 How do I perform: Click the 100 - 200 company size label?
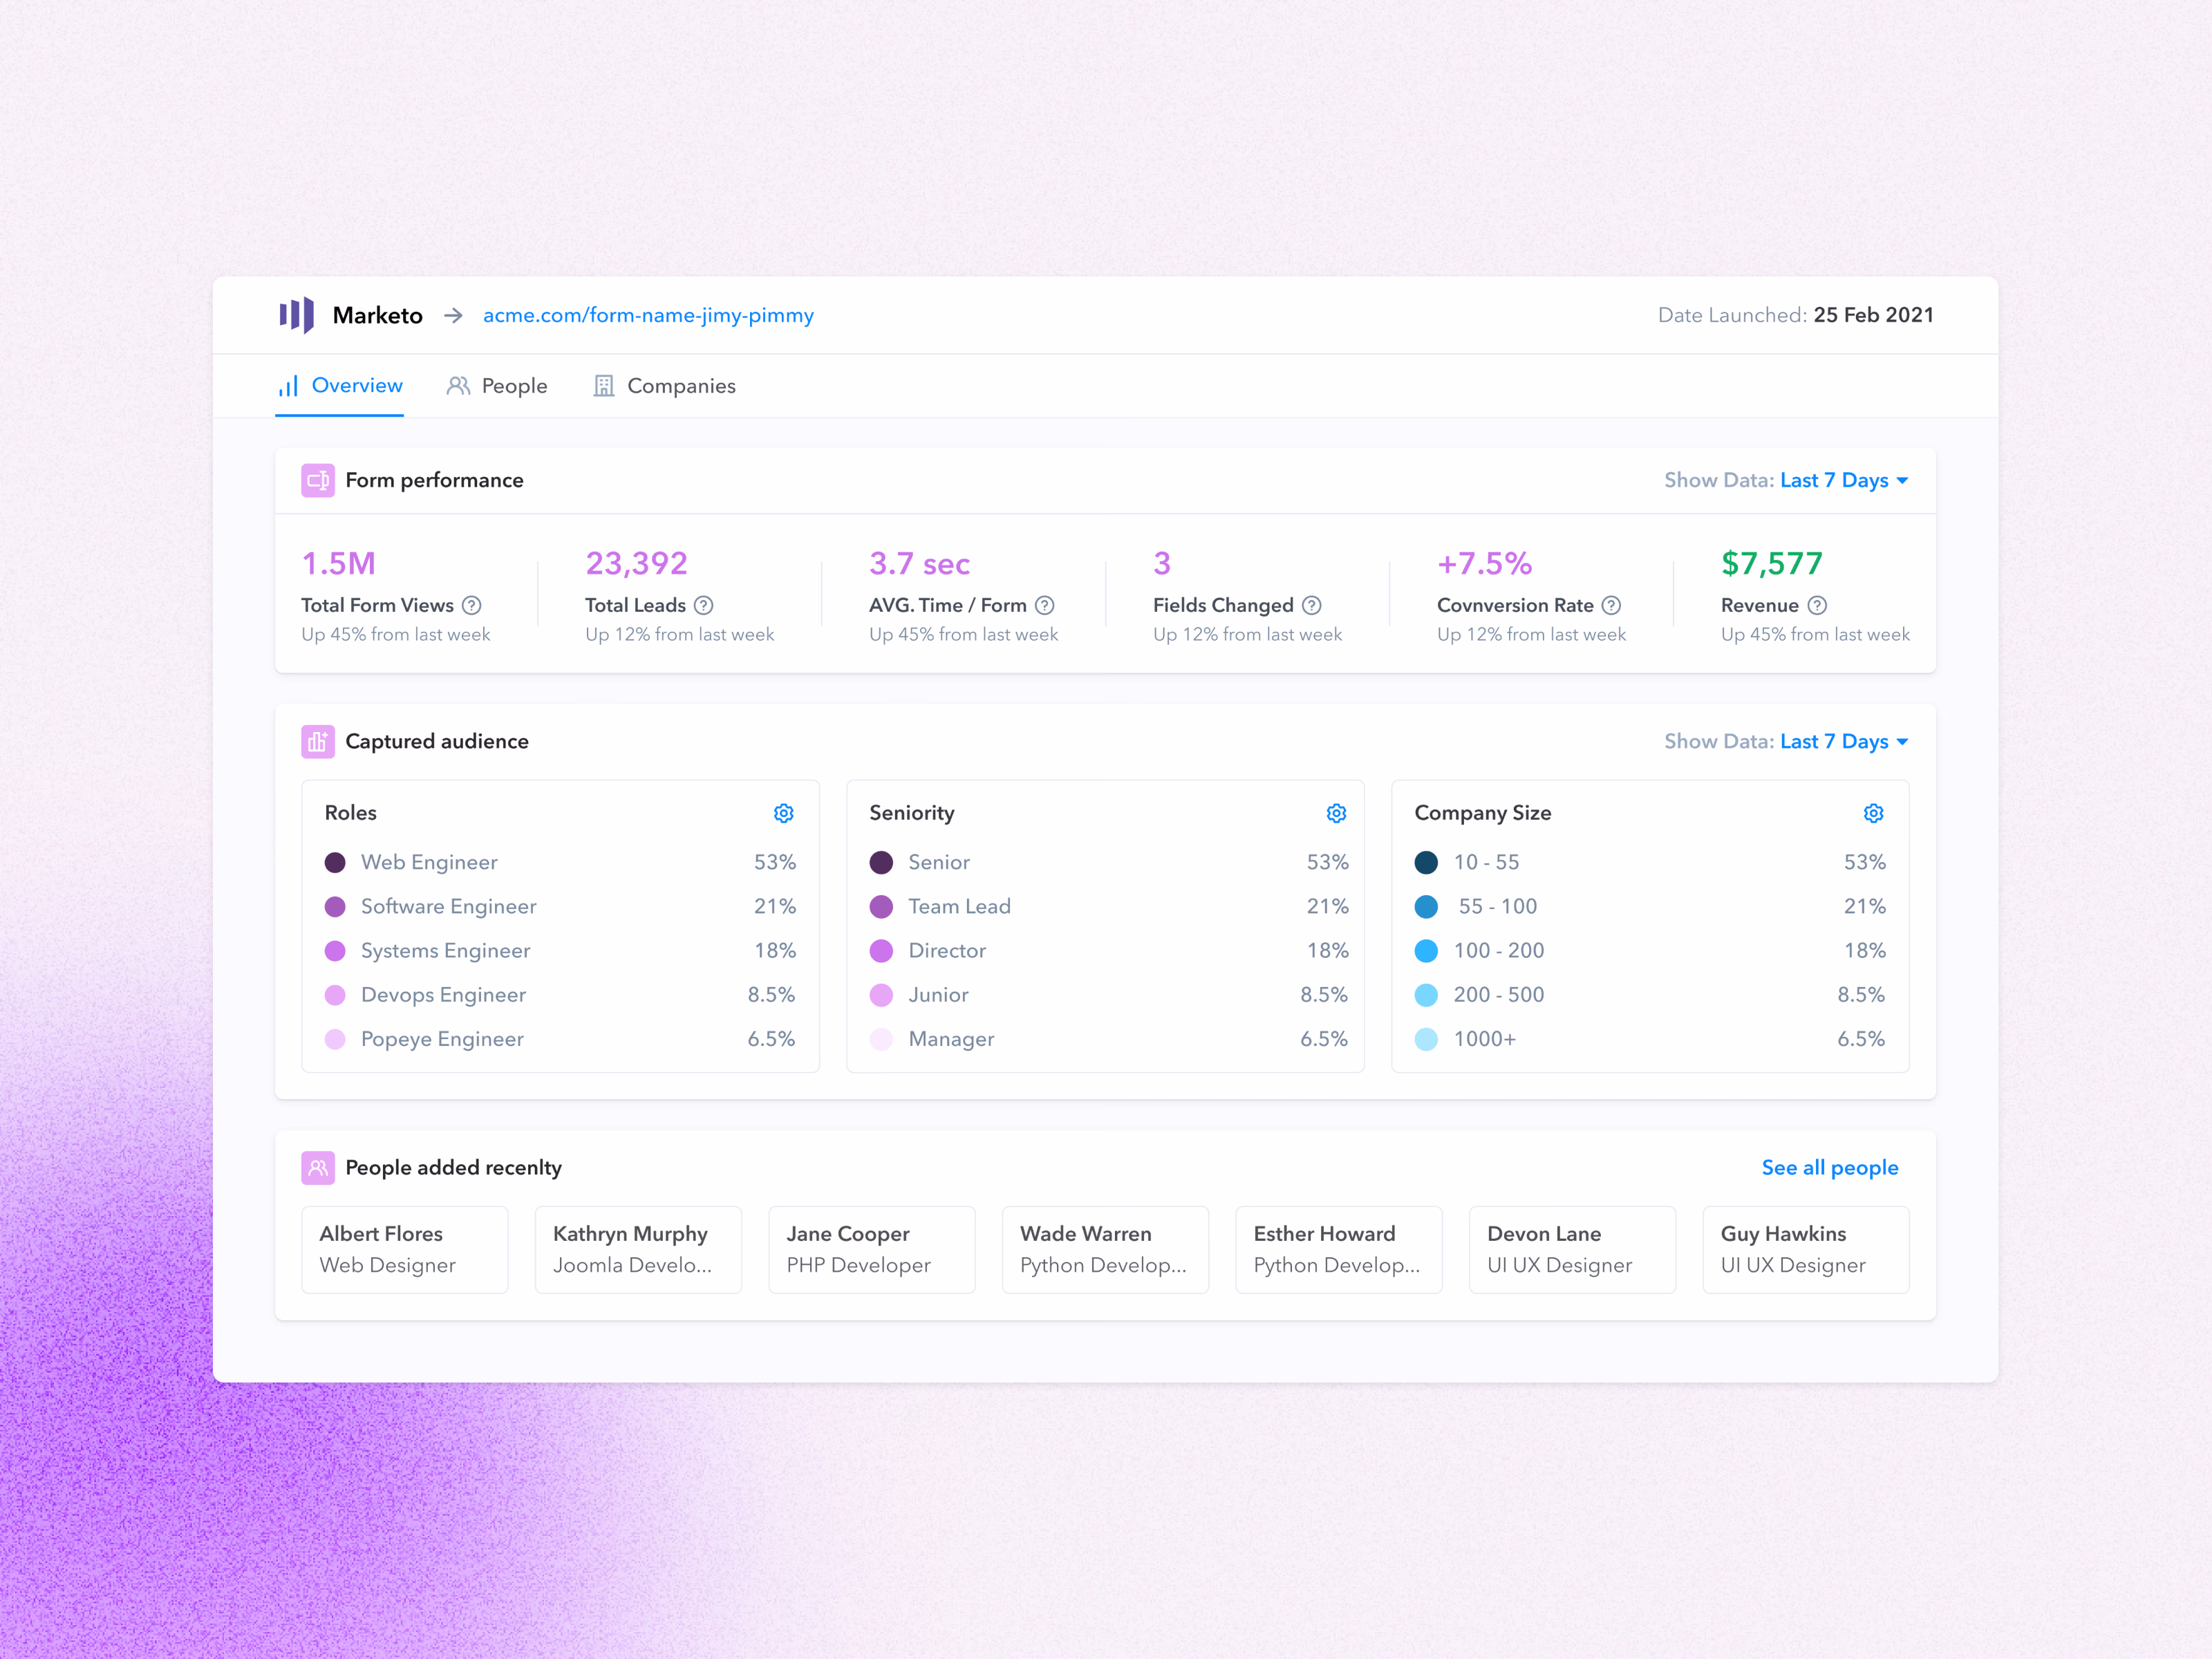click(1498, 951)
